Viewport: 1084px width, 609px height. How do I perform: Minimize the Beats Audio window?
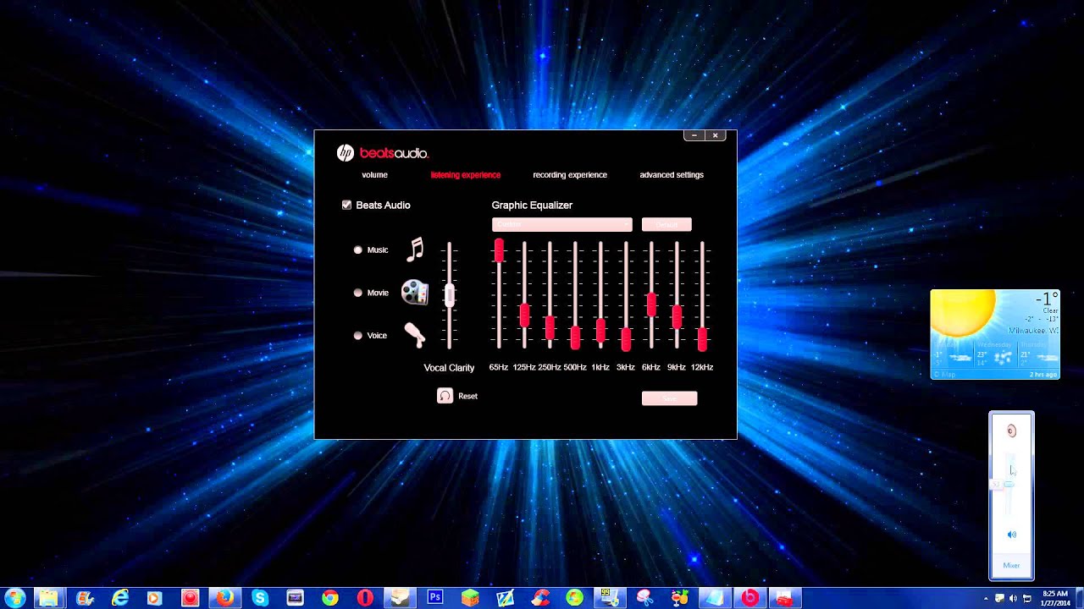(694, 135)
